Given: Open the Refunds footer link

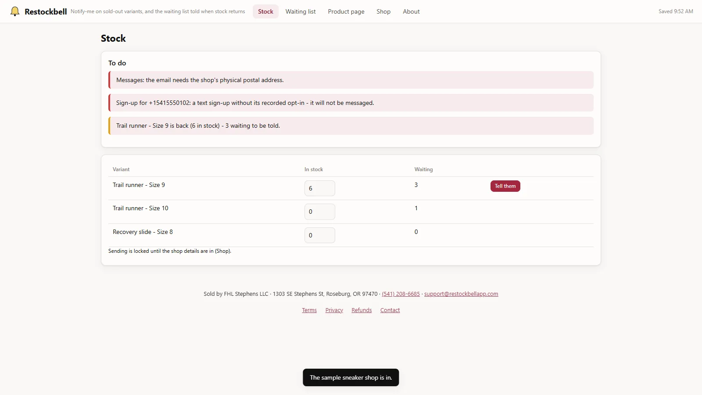Looking at the screenshot, I should click(362, 310).
